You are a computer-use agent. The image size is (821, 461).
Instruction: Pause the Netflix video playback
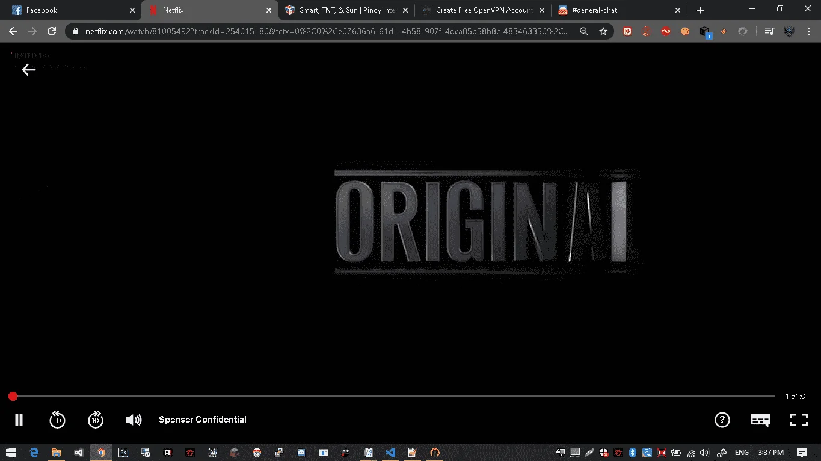coord(19,420)
